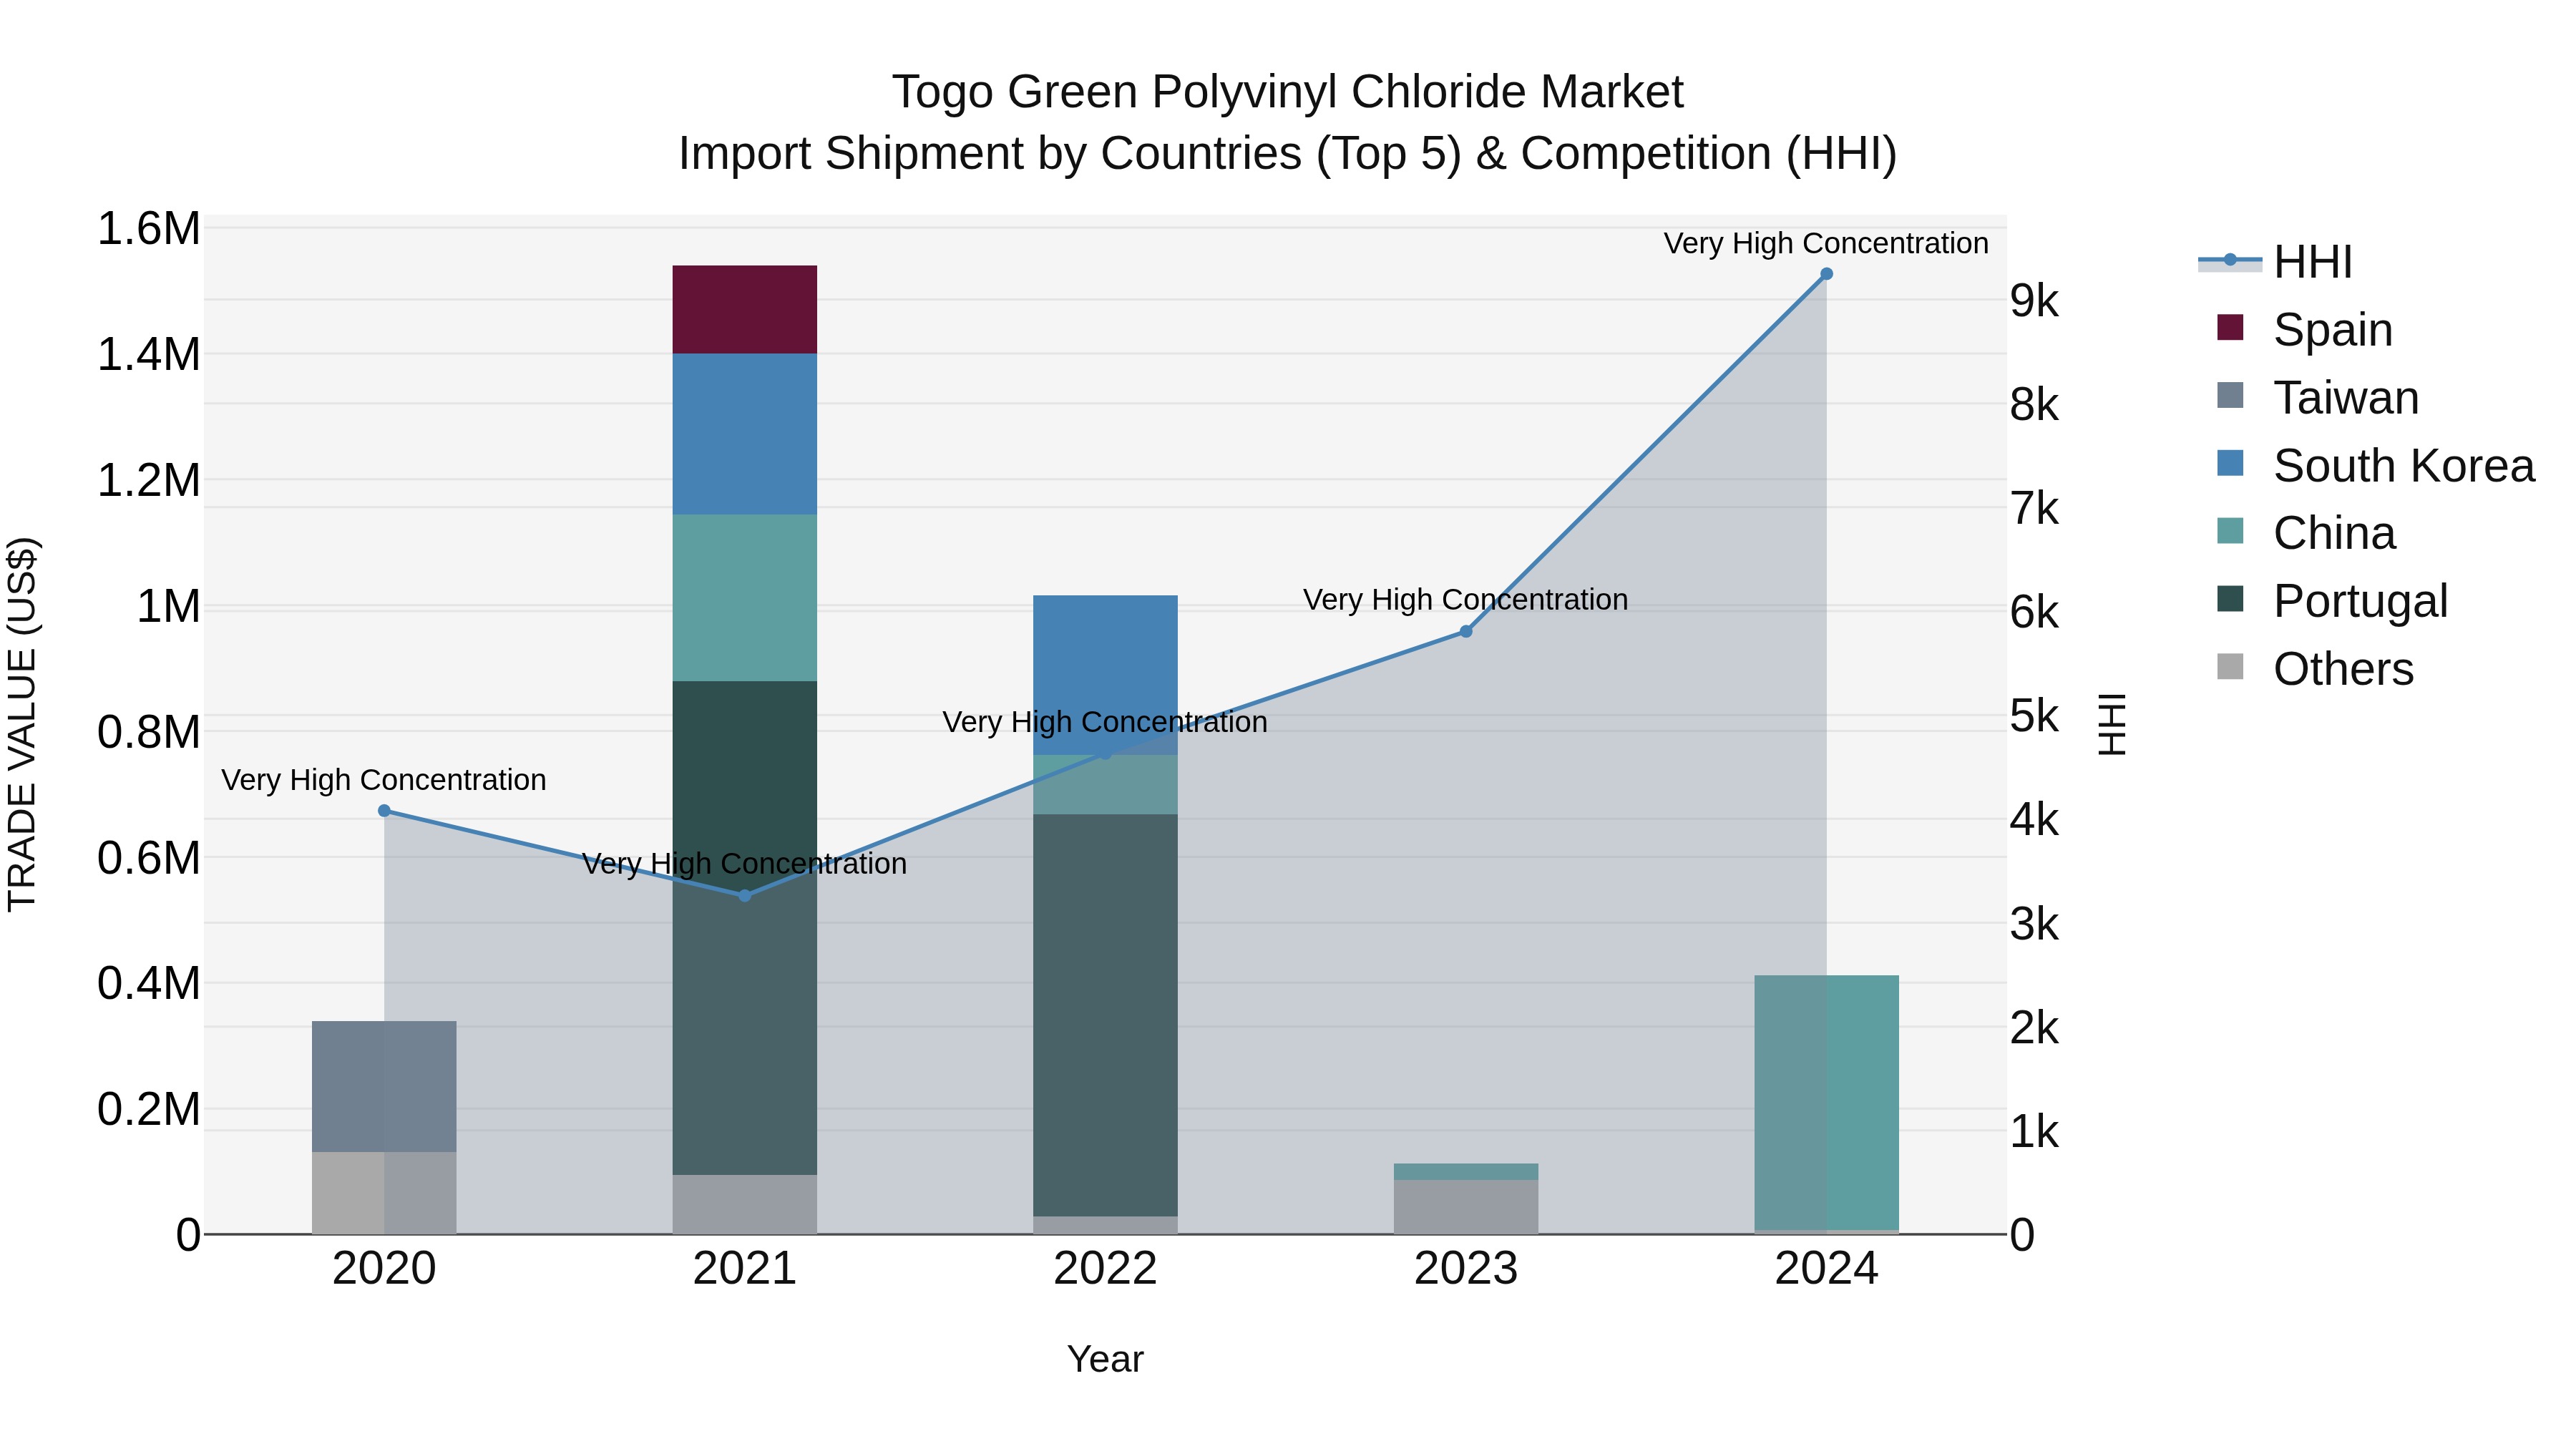Select the 2024 HHI data point

tap(1826, 274)
